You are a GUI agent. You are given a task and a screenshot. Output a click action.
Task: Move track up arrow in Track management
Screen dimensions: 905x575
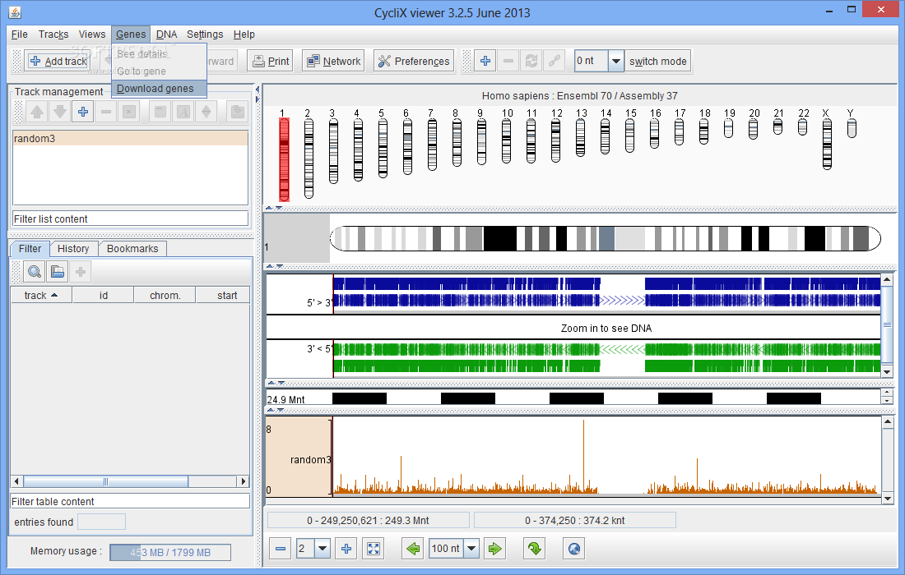(x=37, y=112)
